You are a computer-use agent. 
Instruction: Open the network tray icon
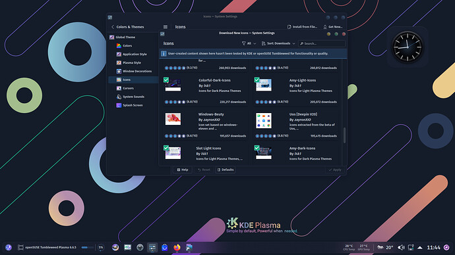click(x=411, y=248)
